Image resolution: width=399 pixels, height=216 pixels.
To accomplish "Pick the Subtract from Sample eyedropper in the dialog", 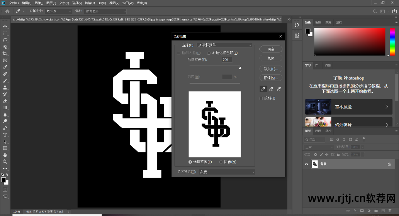I will coord(279,89).
